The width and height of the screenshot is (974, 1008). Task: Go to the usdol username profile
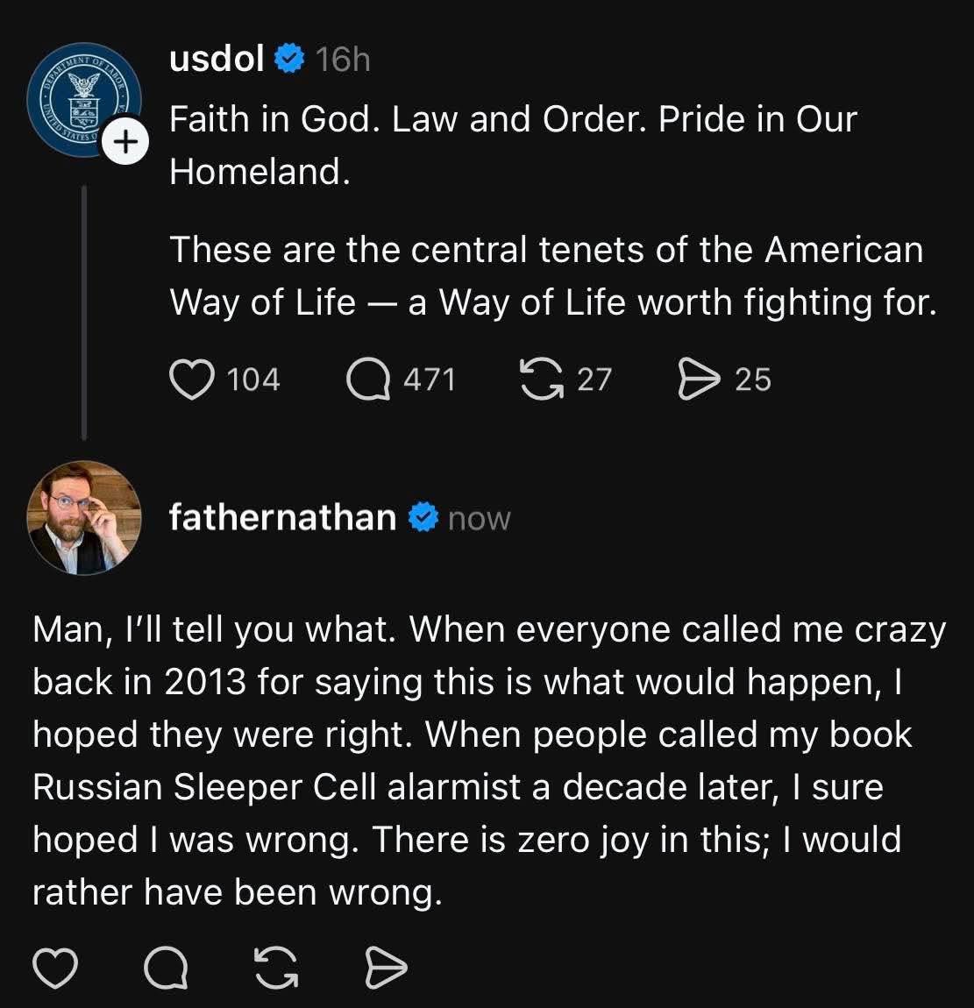(217, 59)
